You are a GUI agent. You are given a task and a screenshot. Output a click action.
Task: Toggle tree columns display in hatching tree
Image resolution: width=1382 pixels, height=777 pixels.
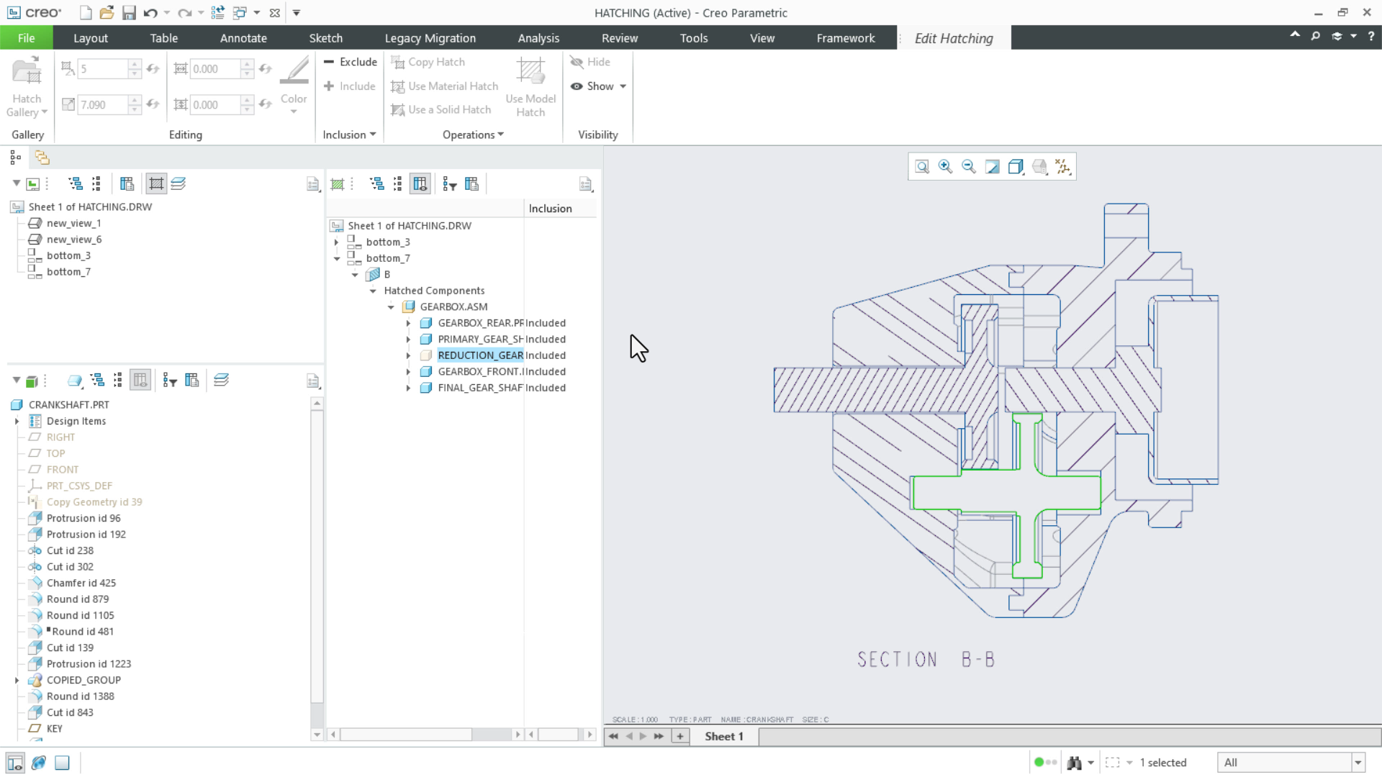point(420,184)
